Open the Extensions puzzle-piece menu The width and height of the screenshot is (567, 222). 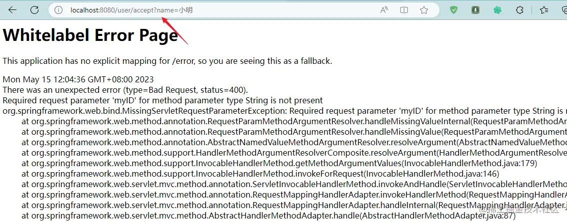(x=519, y=10)
